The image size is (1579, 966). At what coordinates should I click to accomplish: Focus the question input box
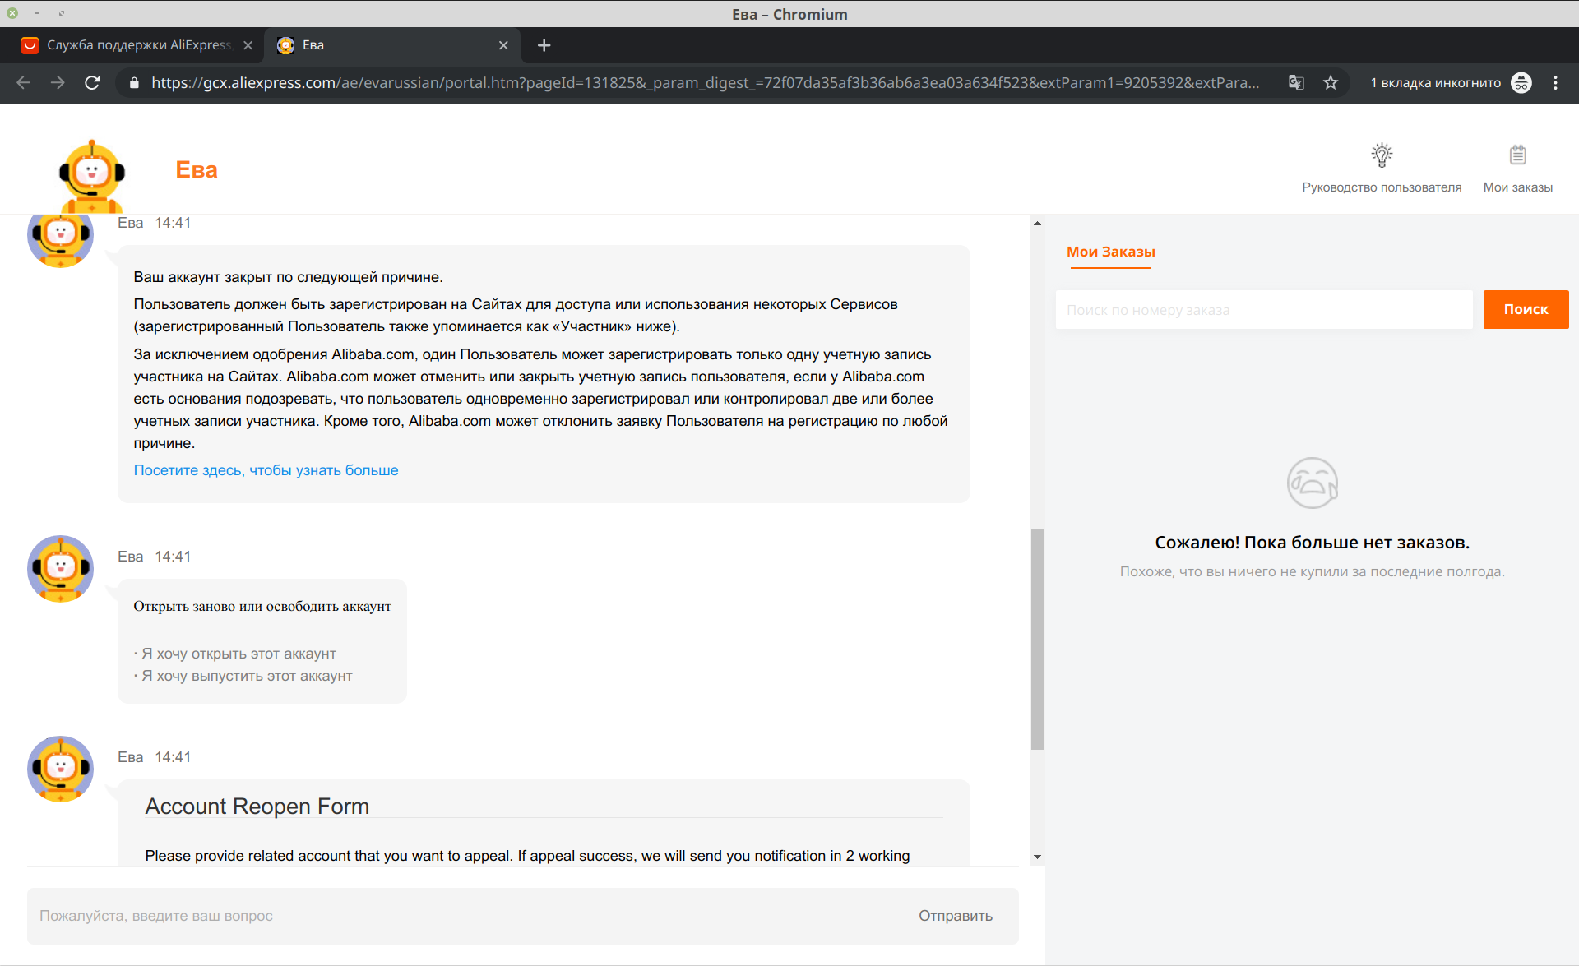coord(467,916)
